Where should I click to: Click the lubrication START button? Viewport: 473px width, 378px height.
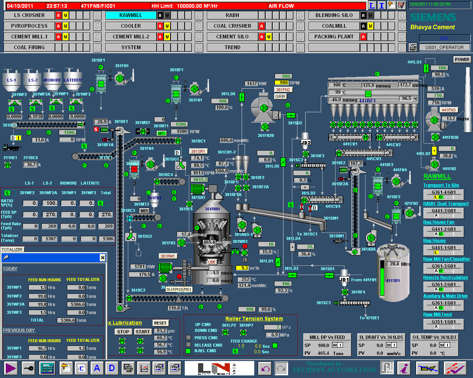(143, 332)
